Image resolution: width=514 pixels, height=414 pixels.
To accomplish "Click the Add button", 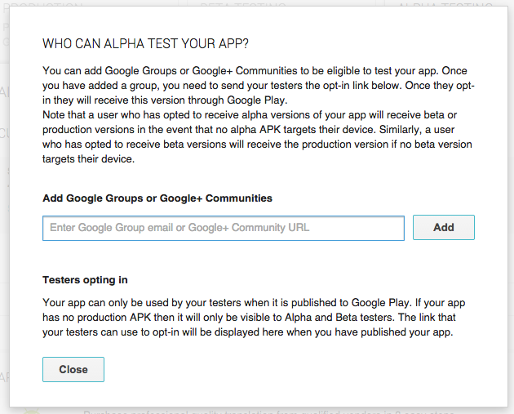I will coord(444,227).
